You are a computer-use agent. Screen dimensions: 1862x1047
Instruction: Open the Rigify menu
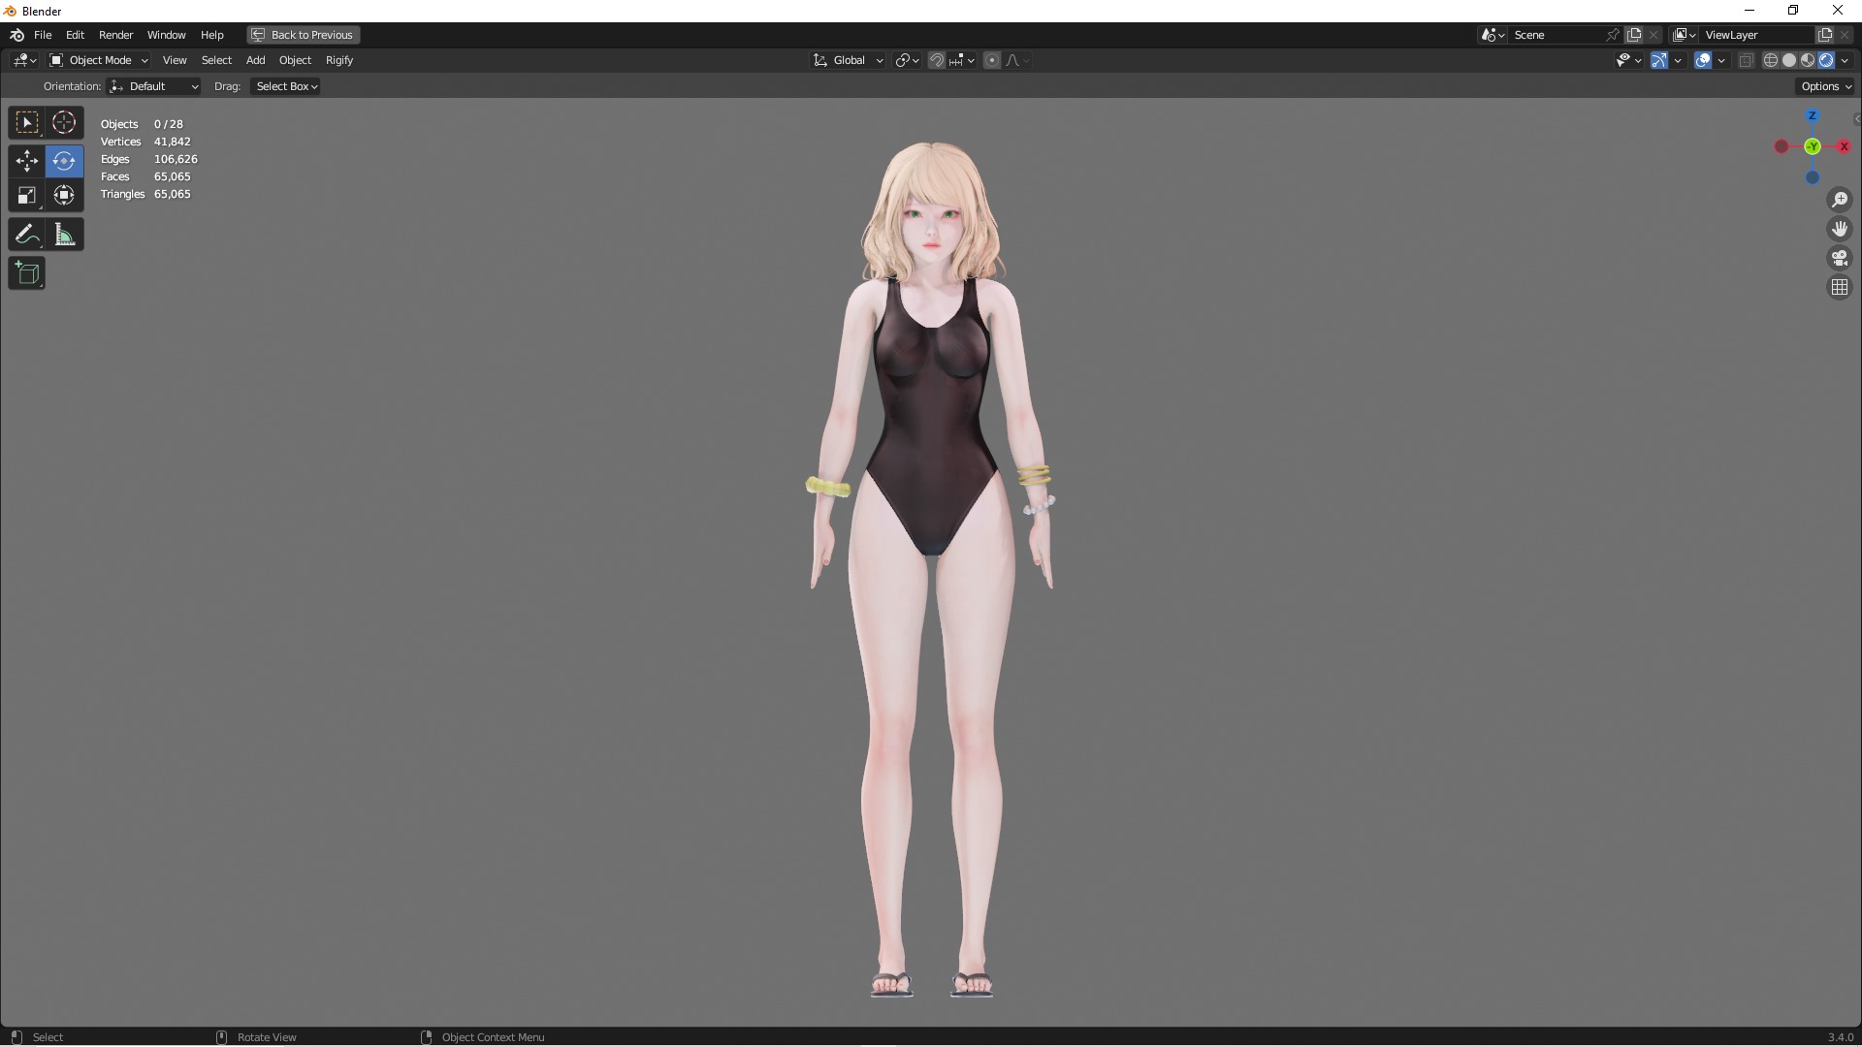click(339, 60)
